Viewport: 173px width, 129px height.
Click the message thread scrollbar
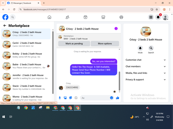pos(119,81)
